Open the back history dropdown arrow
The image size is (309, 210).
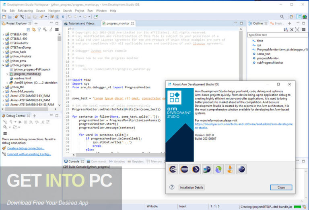[80, 17]
